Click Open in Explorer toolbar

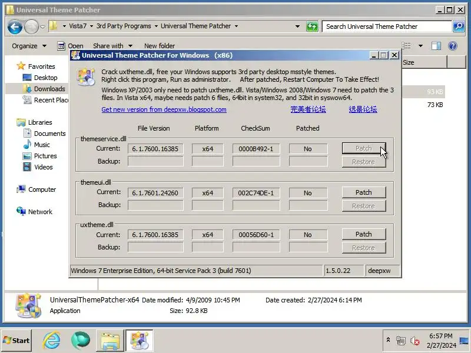[70, 46]
